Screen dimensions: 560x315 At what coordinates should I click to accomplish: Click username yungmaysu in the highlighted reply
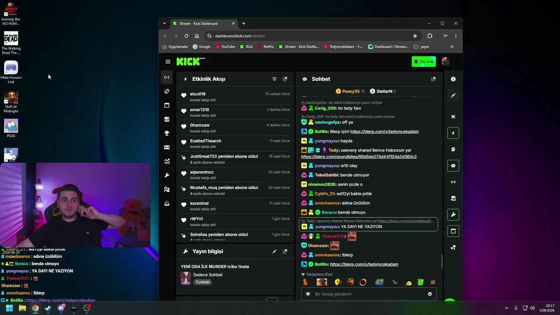click(x=327, y=227)
